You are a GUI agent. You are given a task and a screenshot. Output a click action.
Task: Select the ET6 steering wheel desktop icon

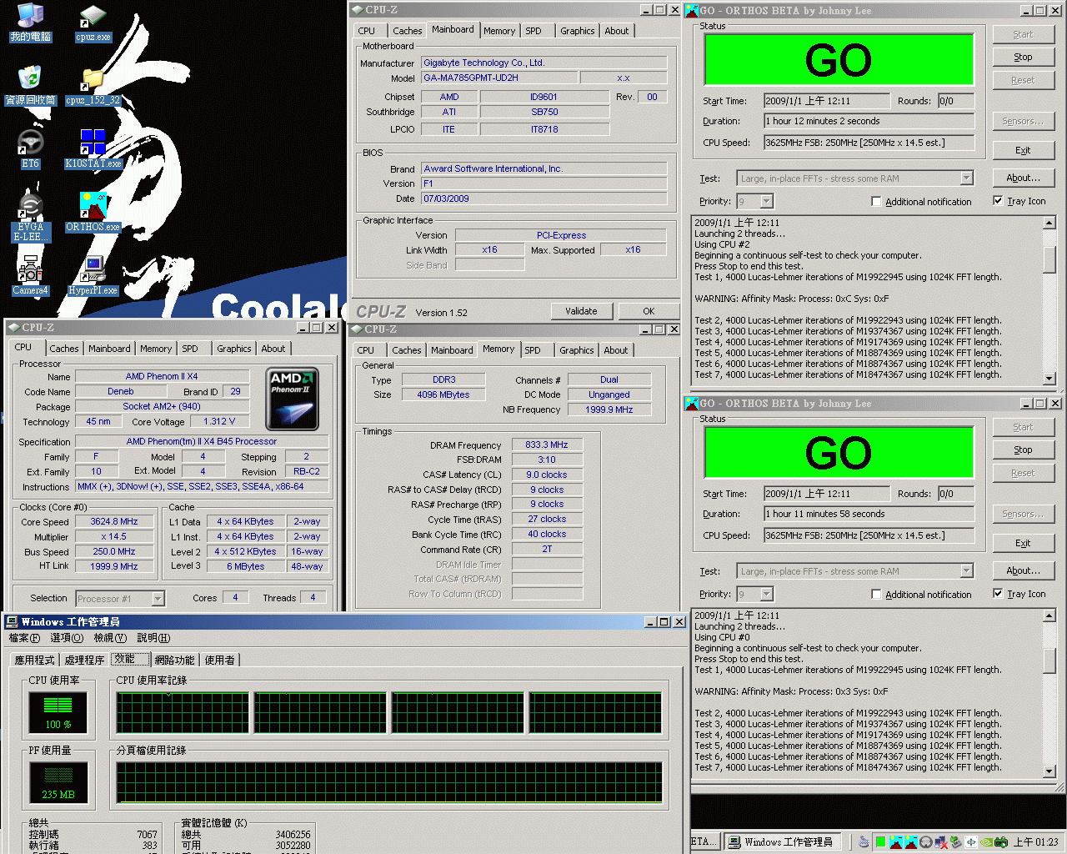31,150
